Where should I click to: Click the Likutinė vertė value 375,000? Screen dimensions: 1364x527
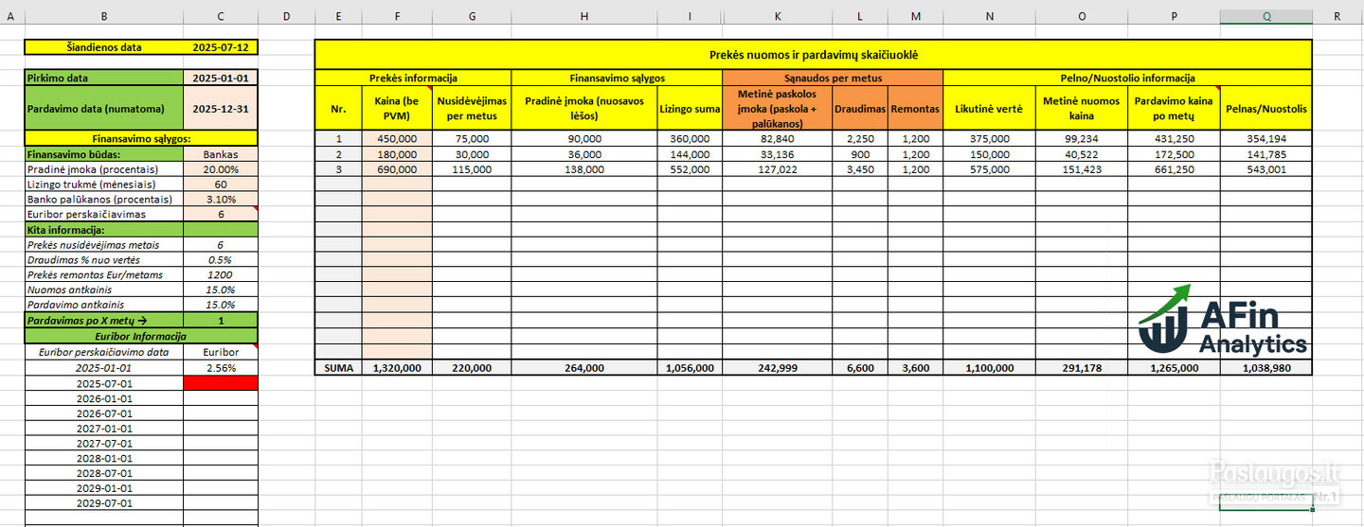989,138
